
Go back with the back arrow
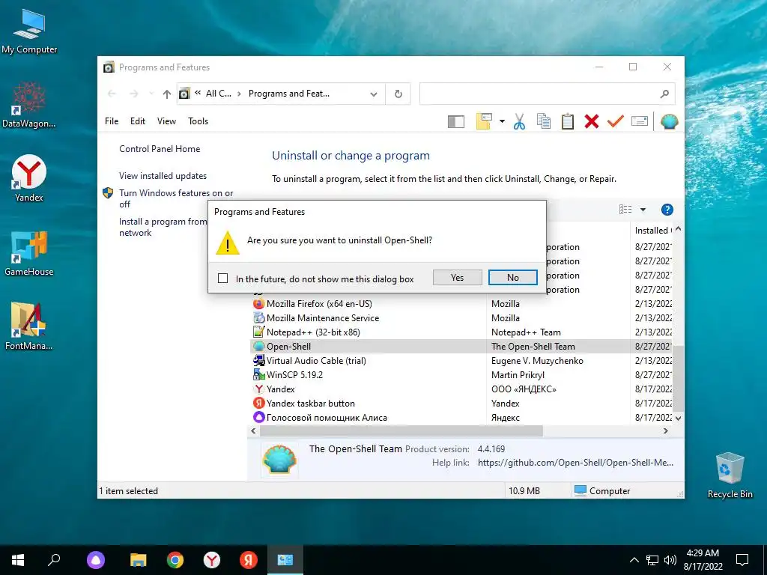(112, 94)
